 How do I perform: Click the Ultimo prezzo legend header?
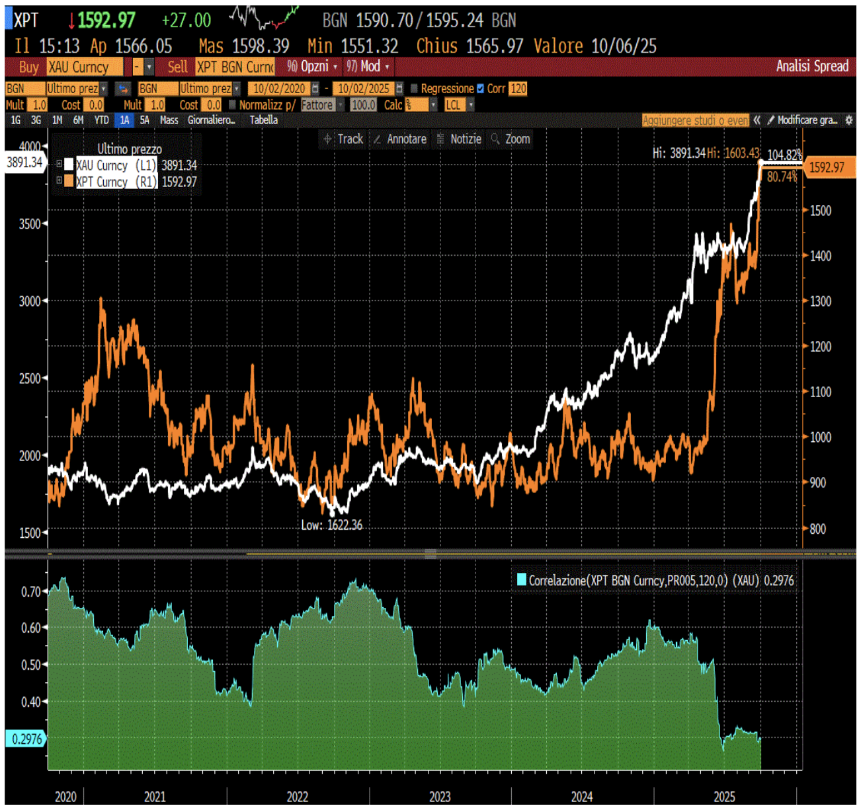130,149
